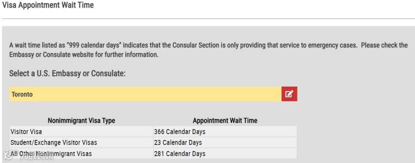Image resolution: width=415 pixels, height=163 pixels.
Task: Click the Embassy or Consulate website sentence
Action: click(x=84, y=55)
